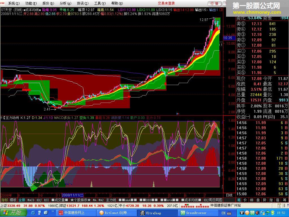Open the 资讯(I) menu

[x=83, y=3]
